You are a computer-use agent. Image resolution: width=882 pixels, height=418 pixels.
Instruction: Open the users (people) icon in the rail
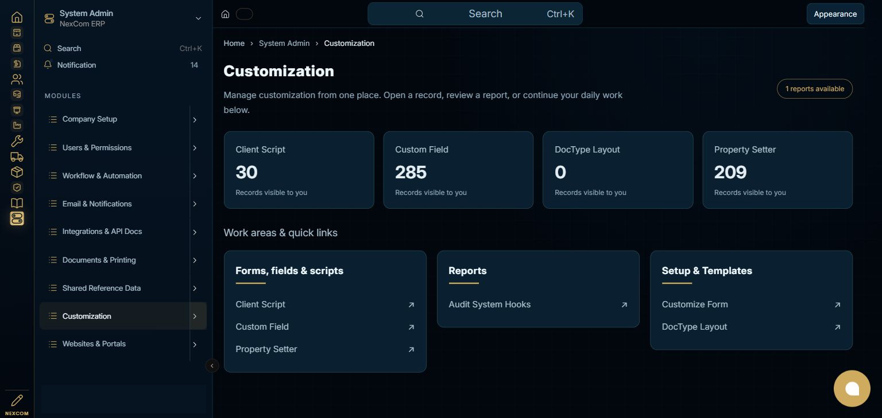(x=17, y=79)
